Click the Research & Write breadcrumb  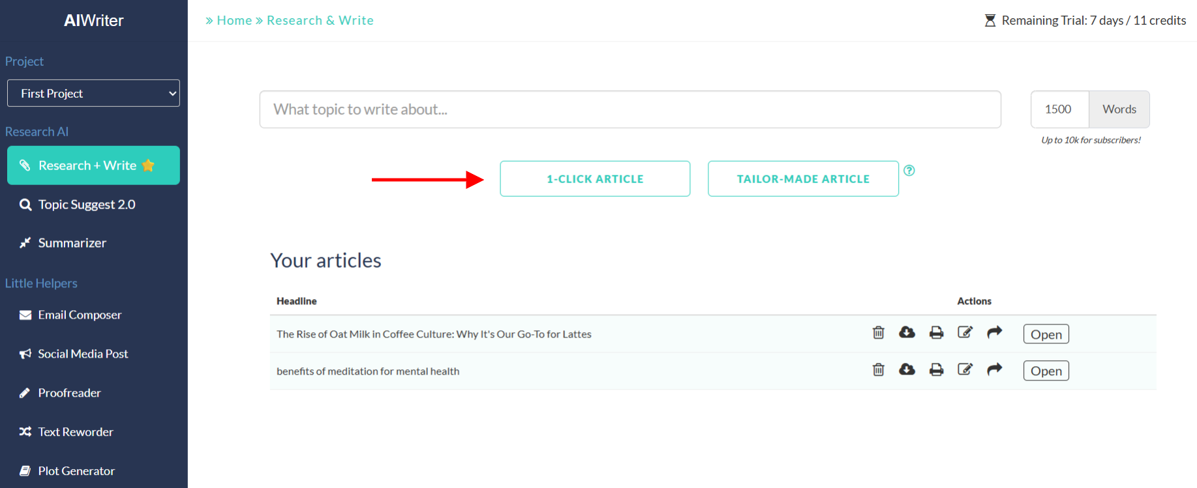tap(320, 20)
